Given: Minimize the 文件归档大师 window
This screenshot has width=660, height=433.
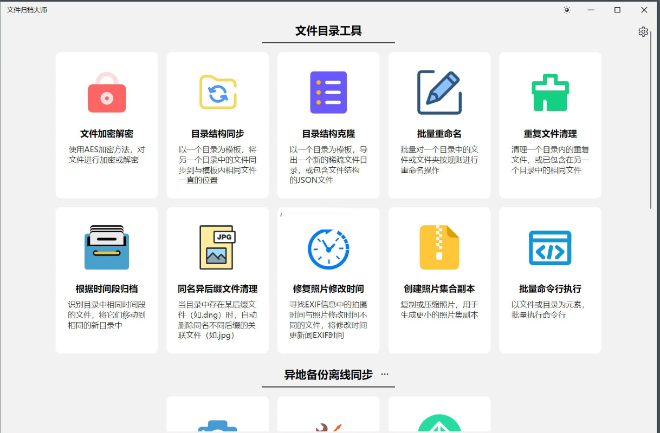Looking at the screenshot, I should coord(592,10).
